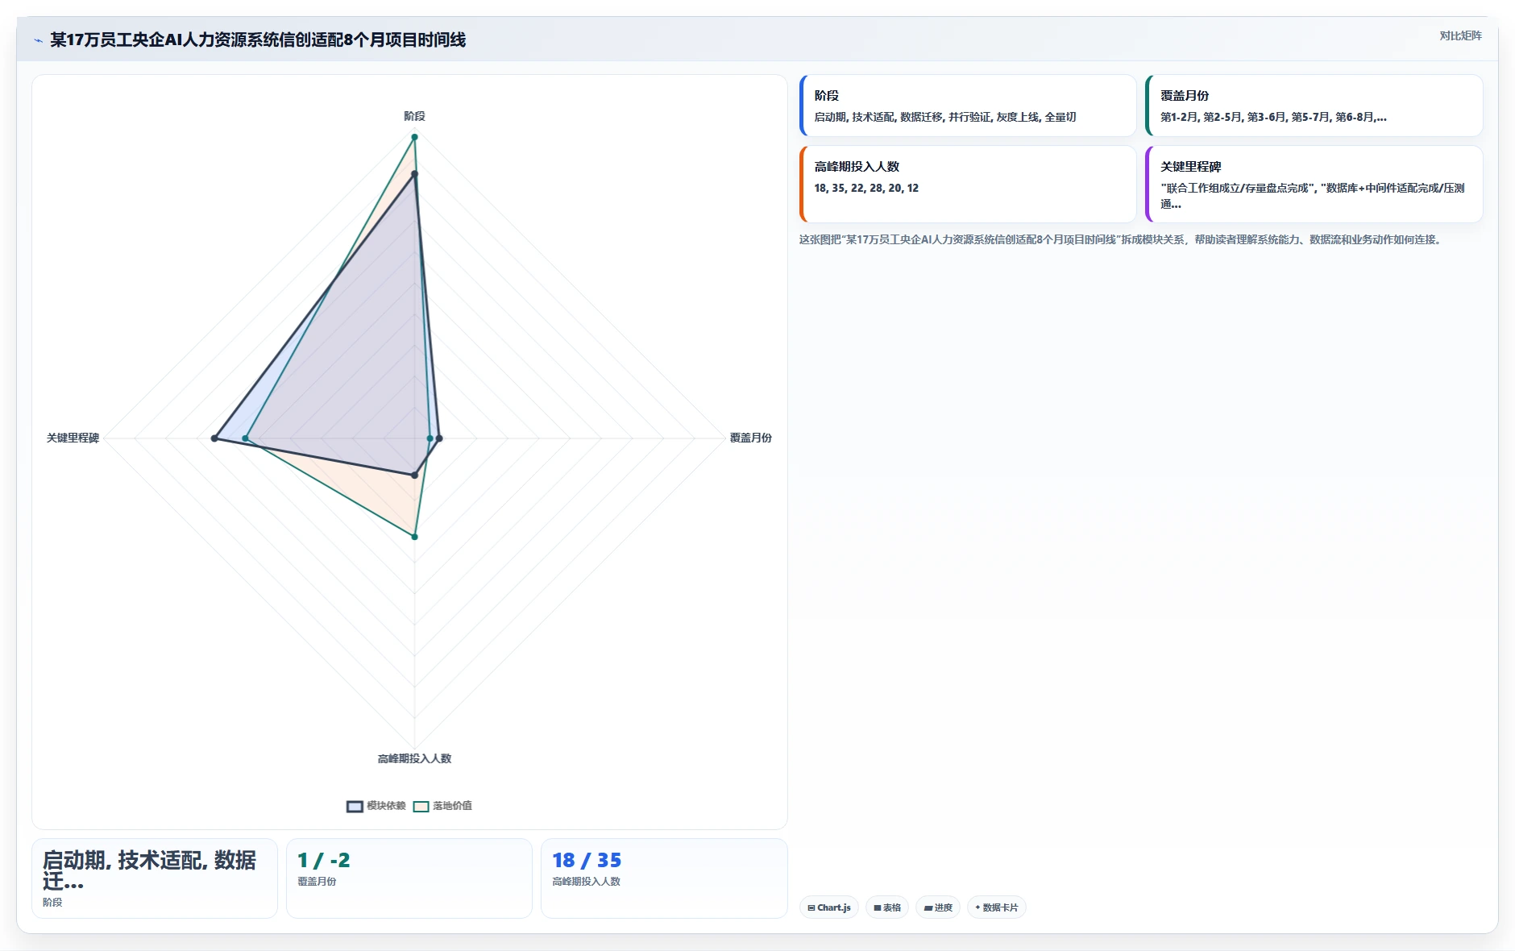Click the teal point on 高峰期投入人数 axis
This screenshot has height=951, width=1515.
pos(415,537)
